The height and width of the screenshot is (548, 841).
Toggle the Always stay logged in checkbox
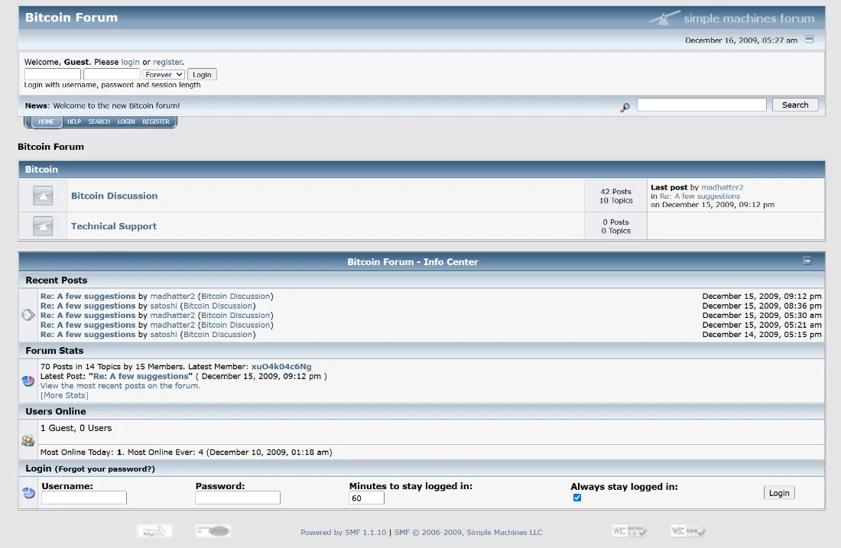tap(577, 498)
